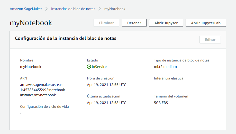Viewport: 236px width, 134px height.
Task: Click the Estado label
Action: [92, 60]
